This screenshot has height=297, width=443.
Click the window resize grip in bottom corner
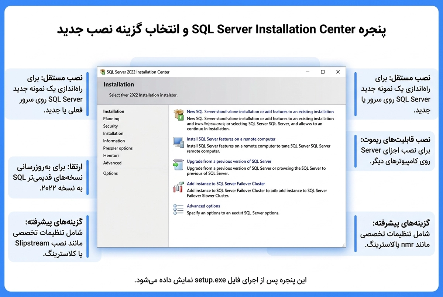click(344, 245)
